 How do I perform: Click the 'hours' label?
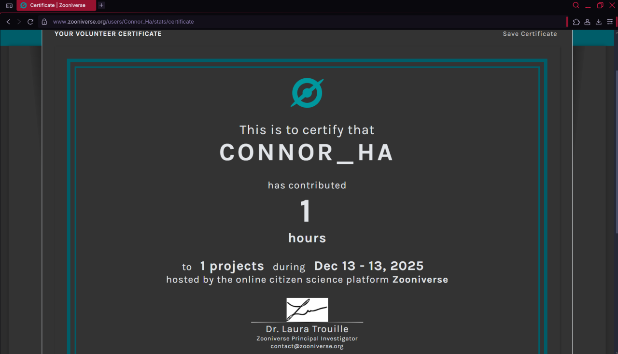307,238
